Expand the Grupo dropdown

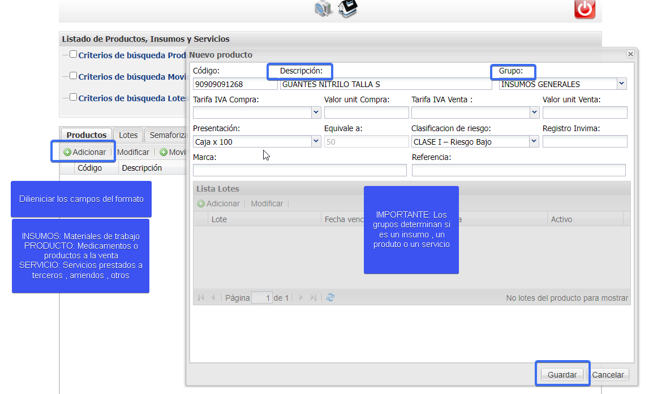pyautogui.click(x=622, y=84)
